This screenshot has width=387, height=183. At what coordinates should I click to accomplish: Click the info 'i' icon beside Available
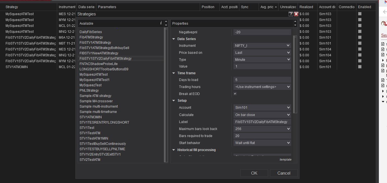pyautogui.click(x=161, y=23)
